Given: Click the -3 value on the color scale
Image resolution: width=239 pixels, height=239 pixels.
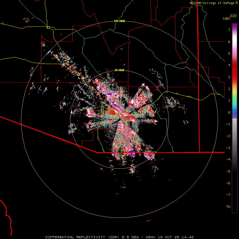Looking at the screenshot, I should (228, 148).
